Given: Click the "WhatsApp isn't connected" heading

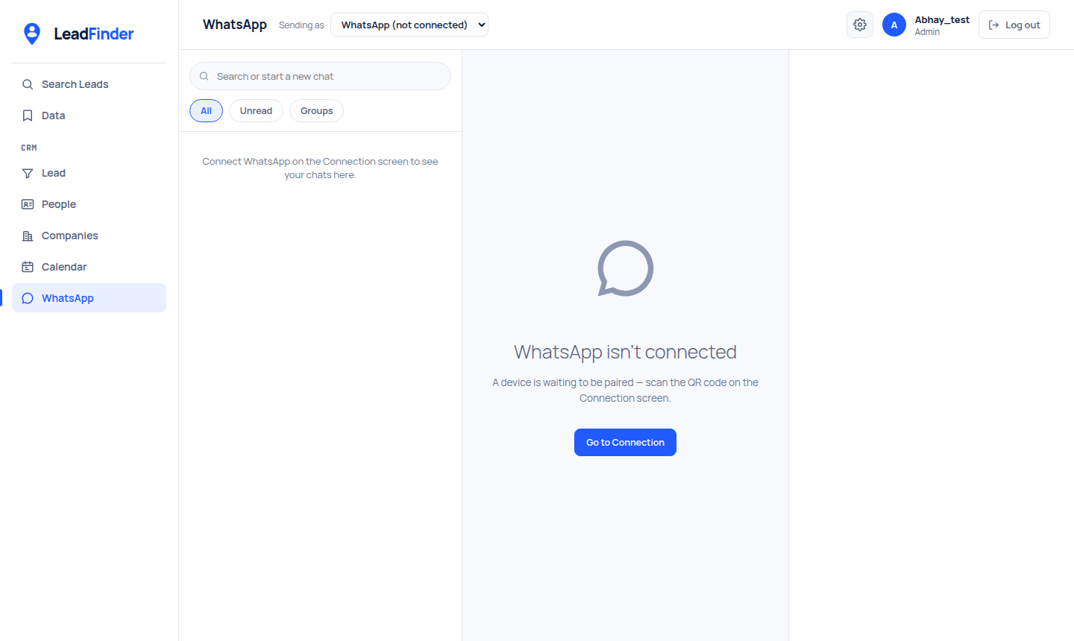Looking at the screenshot, I should pos(625,352).
